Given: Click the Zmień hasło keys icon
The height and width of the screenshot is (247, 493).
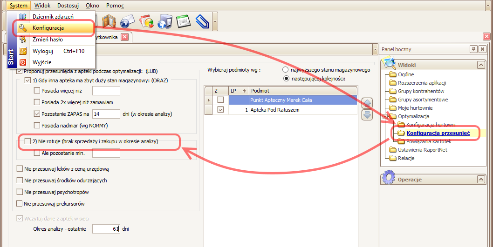Looking at the screenshot, I should tap(22, 40).
